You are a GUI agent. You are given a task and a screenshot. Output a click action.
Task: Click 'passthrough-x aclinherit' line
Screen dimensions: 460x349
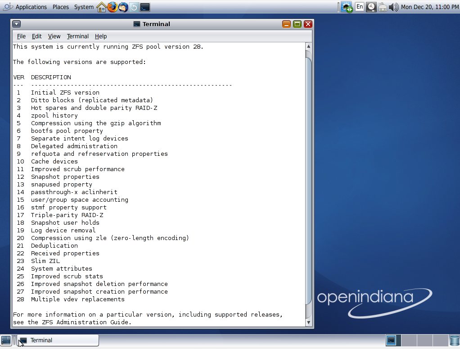click(x=74, y=192)
